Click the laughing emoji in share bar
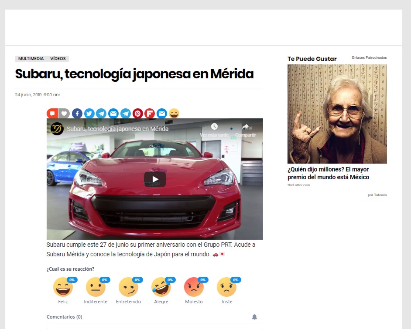411x329 pixels. 174,114
